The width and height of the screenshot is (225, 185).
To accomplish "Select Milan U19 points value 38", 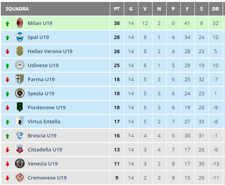I will [117, 23].
